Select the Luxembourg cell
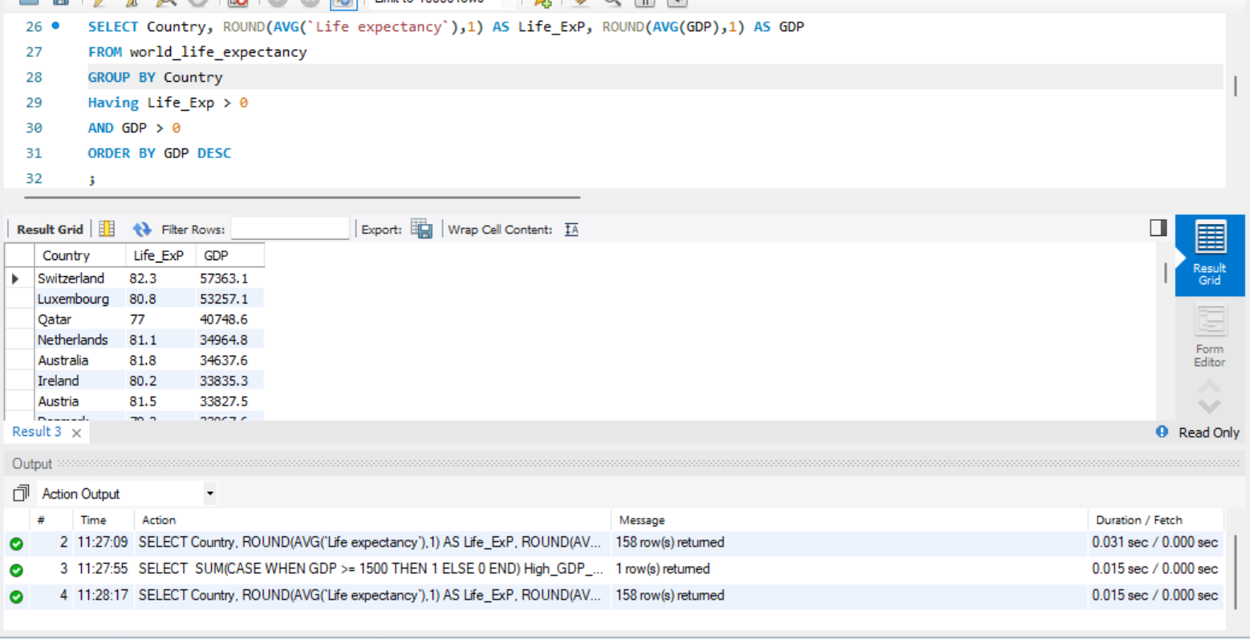1250x639 pixels. [x=80, y=299]
